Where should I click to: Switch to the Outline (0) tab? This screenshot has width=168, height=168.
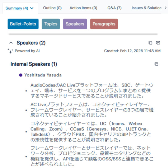52,8
